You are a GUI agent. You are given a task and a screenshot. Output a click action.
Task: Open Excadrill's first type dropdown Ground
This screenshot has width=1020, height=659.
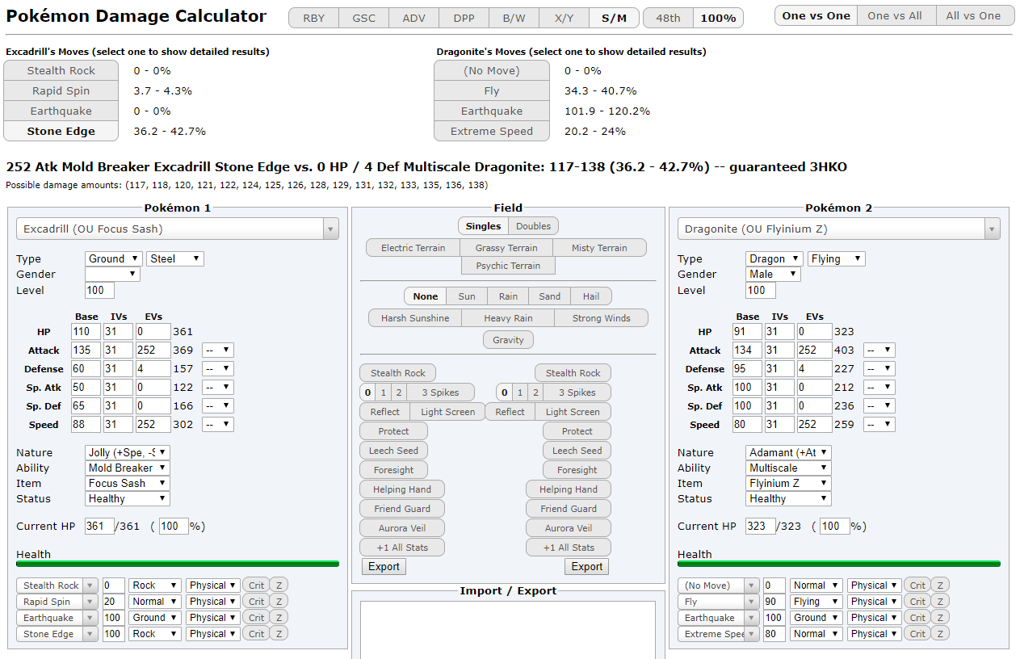113,259
